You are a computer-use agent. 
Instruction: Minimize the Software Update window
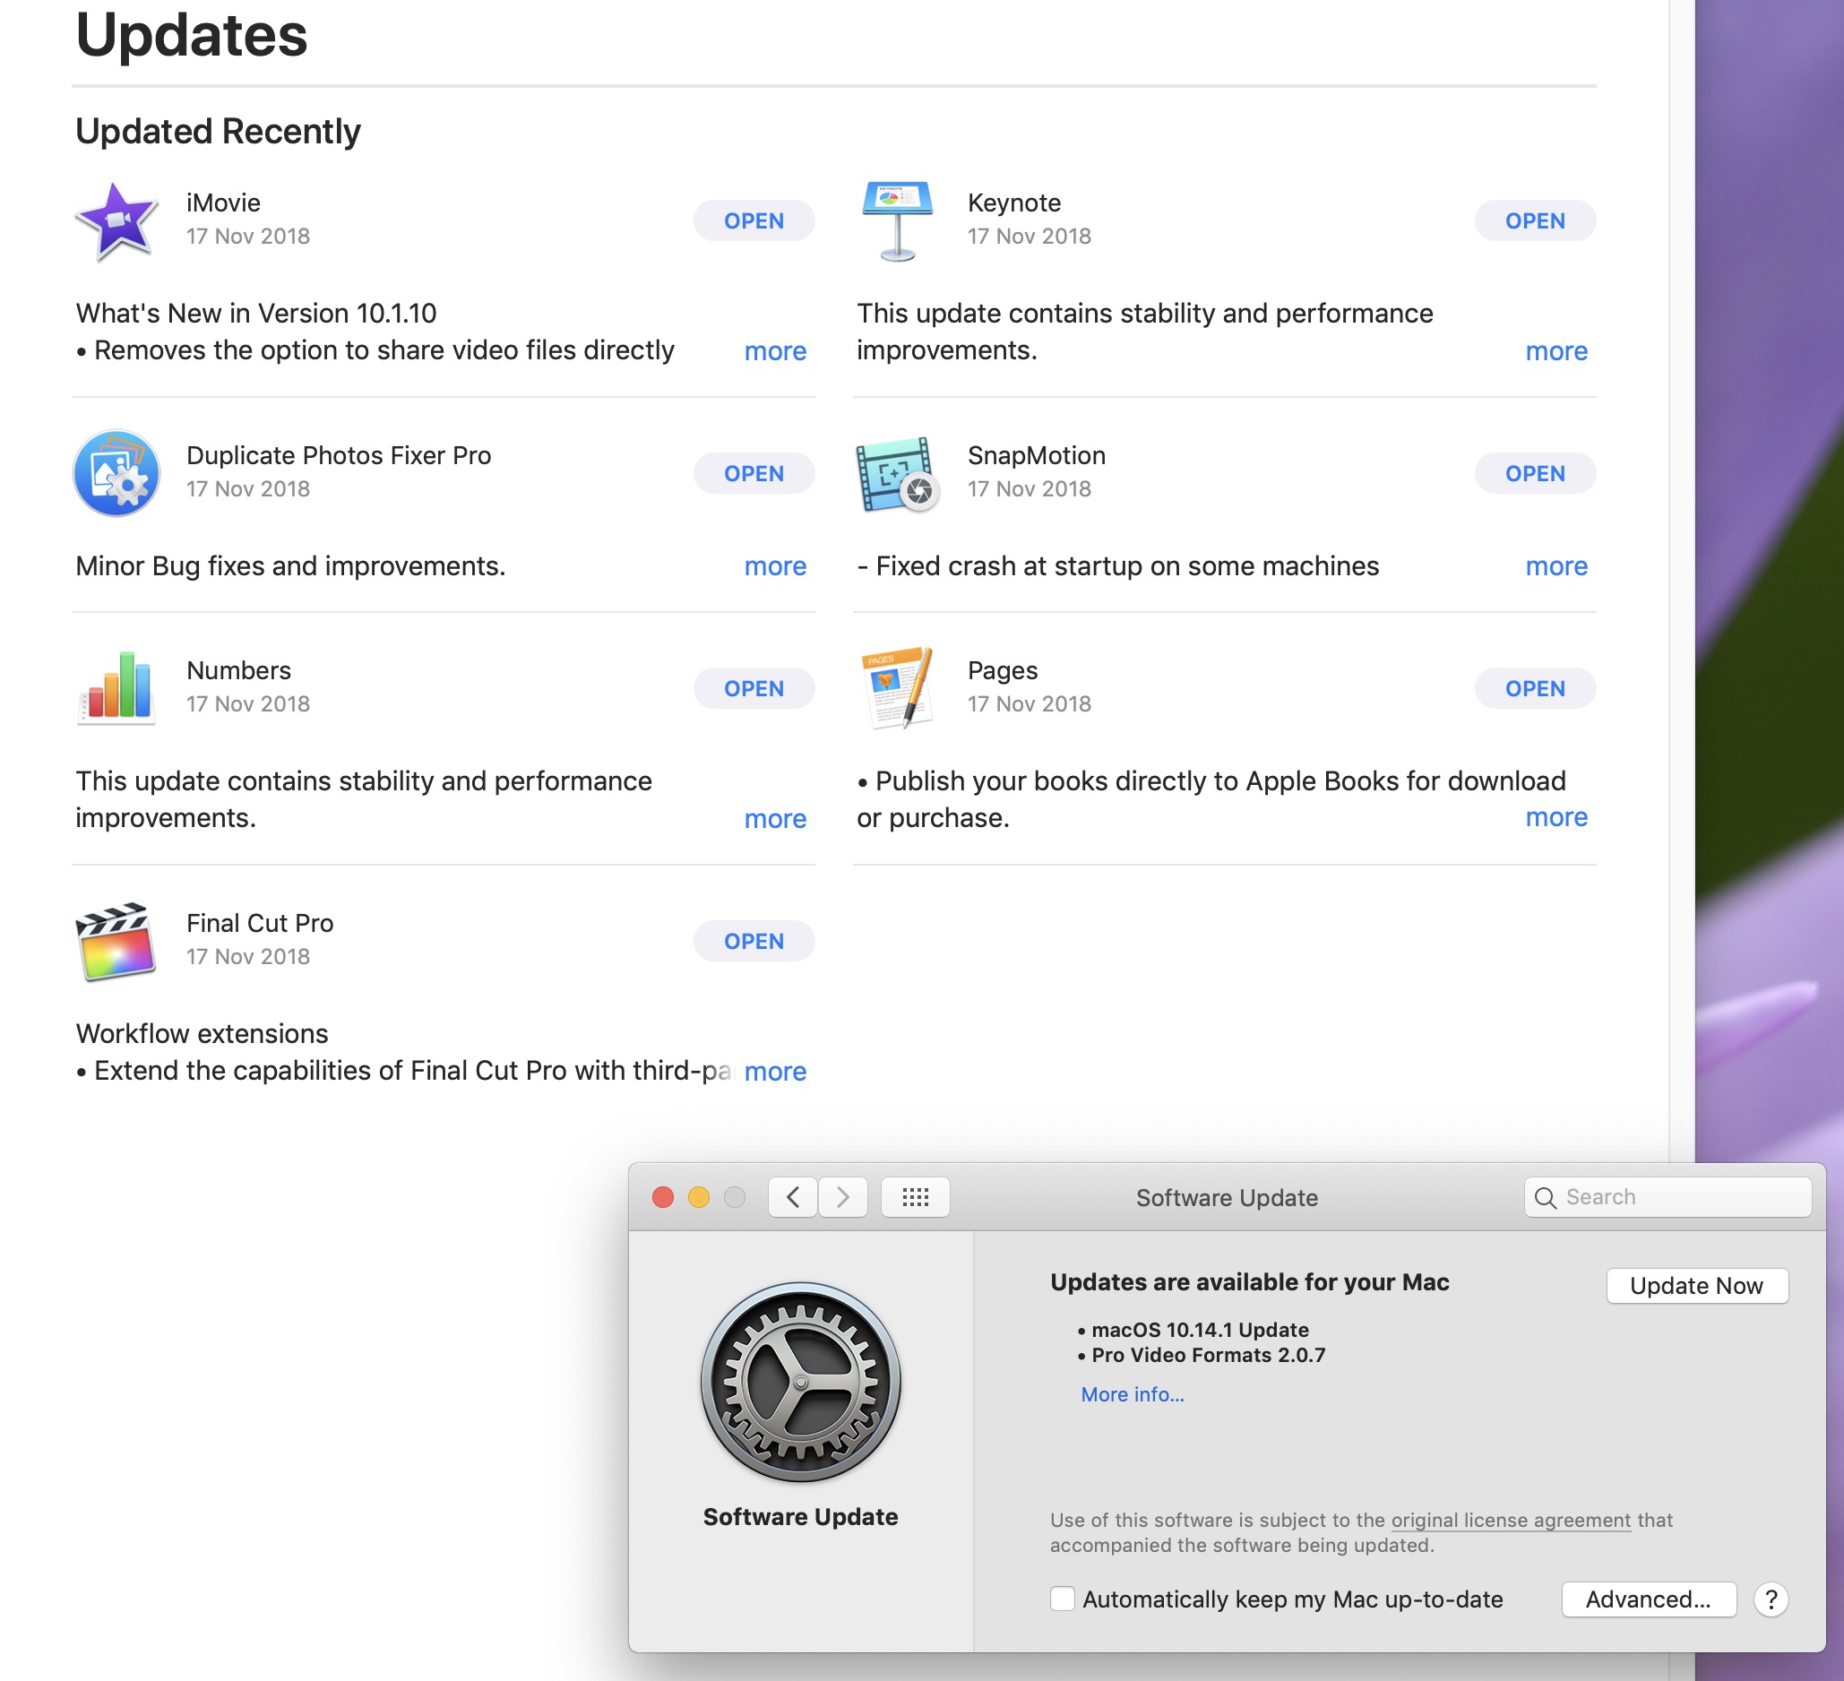click(x=699, y=1197)
